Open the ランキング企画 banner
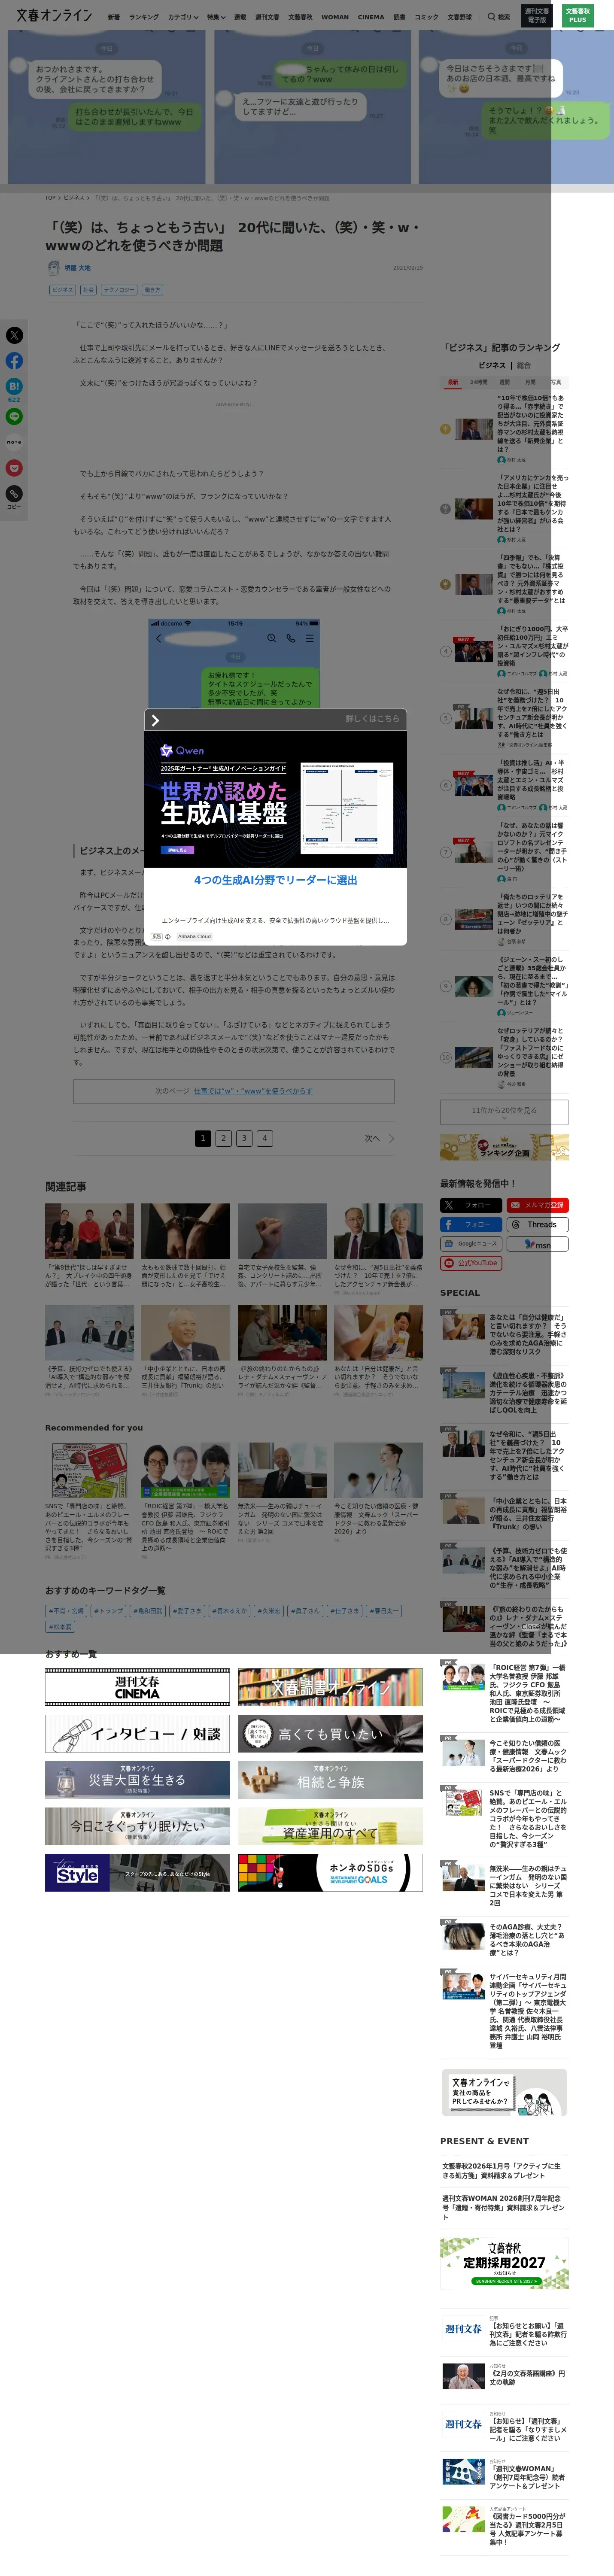The width and height of the screenshot is (614, 2576). 504,1147
